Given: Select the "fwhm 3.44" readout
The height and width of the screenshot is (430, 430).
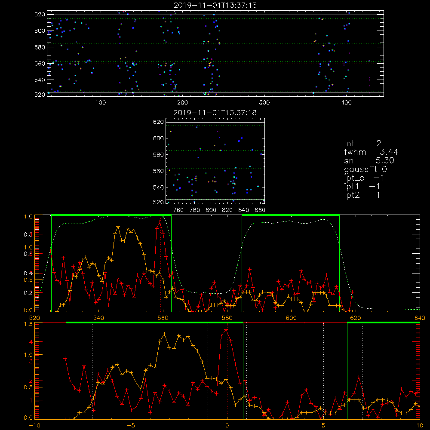Looking at the screenshot, I should point(371,152).
